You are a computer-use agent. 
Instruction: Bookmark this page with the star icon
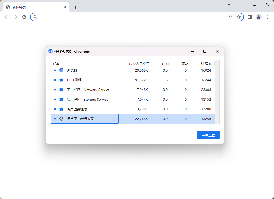(238, 17)
